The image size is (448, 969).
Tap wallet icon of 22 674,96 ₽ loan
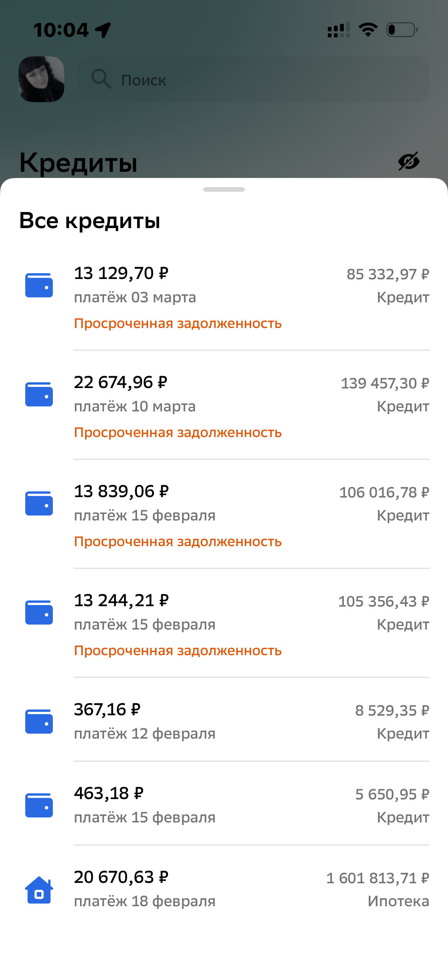point(39,395)
